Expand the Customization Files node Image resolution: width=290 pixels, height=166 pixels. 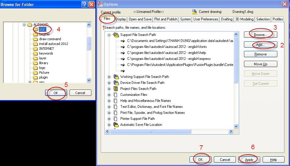pos(109,95)
